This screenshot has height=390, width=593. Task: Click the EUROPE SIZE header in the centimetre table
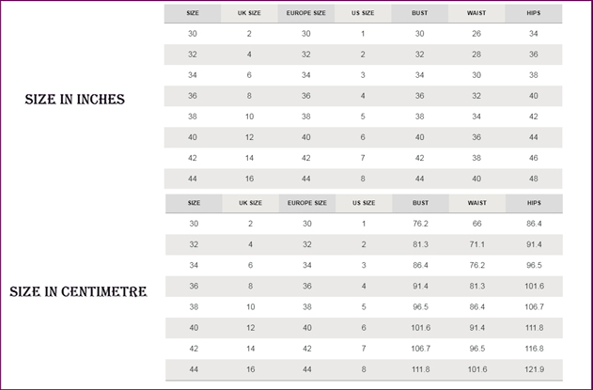(305, 203)
